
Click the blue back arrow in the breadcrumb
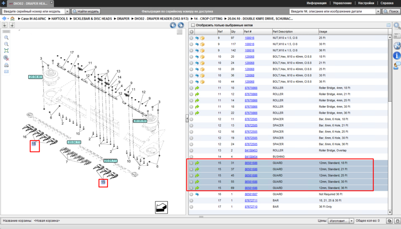tap(4, 19)
